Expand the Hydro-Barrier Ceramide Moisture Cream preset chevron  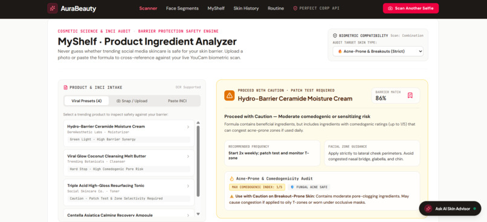click(x=188, y=127)
